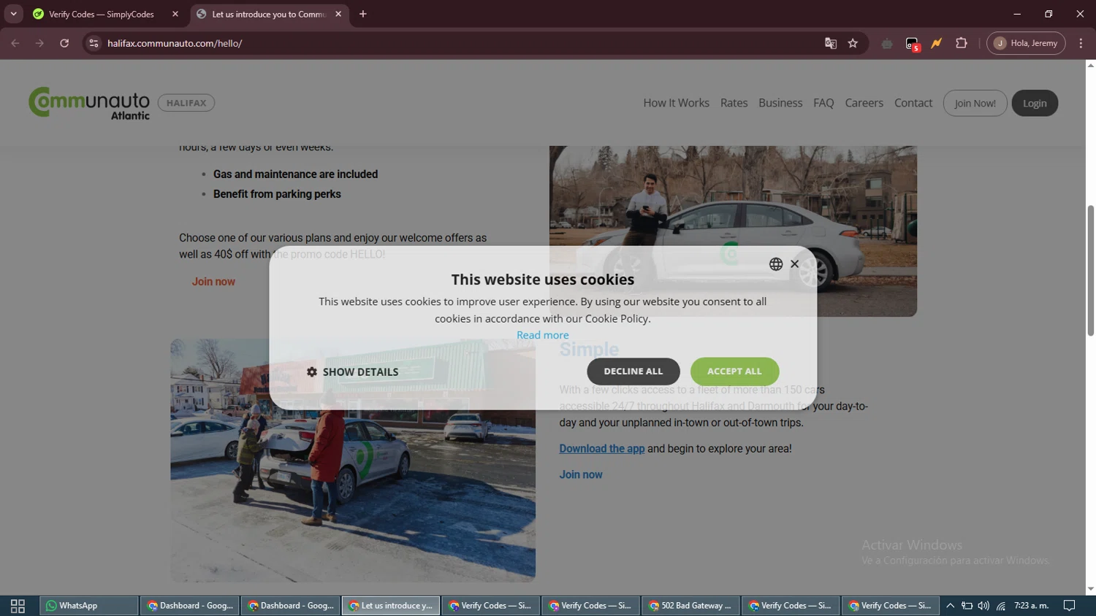Click the man leaning on car photo
The image size is (1096, 616).
pos(733,231)
